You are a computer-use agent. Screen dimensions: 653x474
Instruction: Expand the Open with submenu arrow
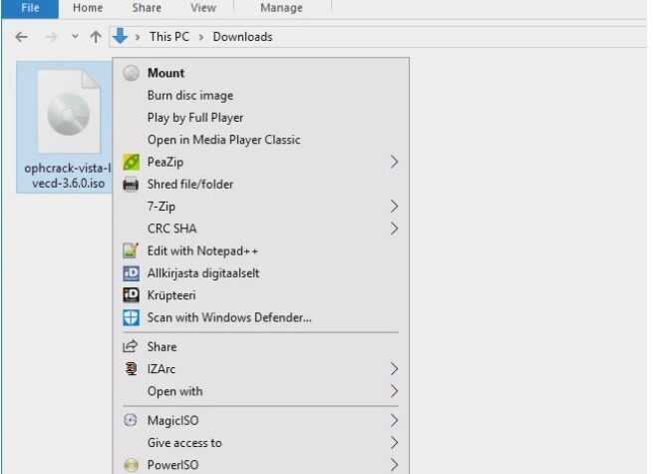tap(394, 391)
